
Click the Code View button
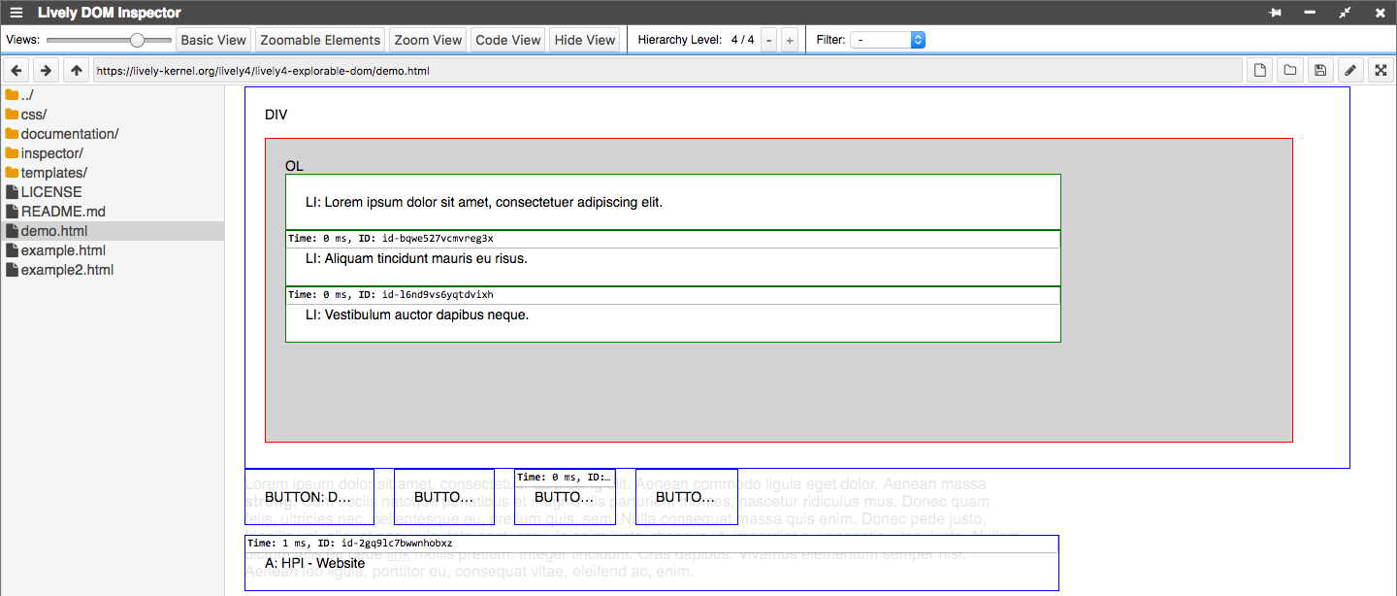508,40
